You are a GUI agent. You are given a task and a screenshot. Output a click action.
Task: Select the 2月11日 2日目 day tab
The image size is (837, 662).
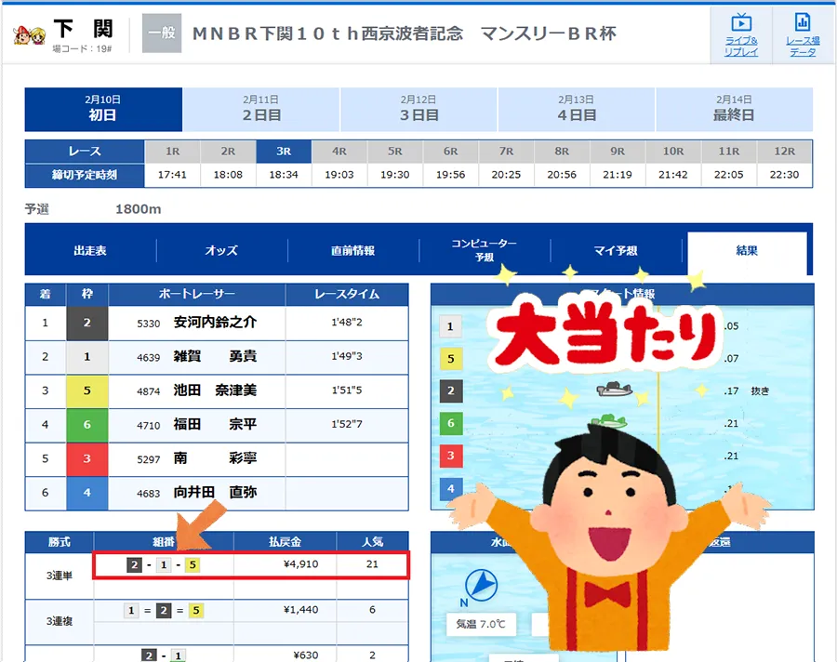(x=261, y=109)
